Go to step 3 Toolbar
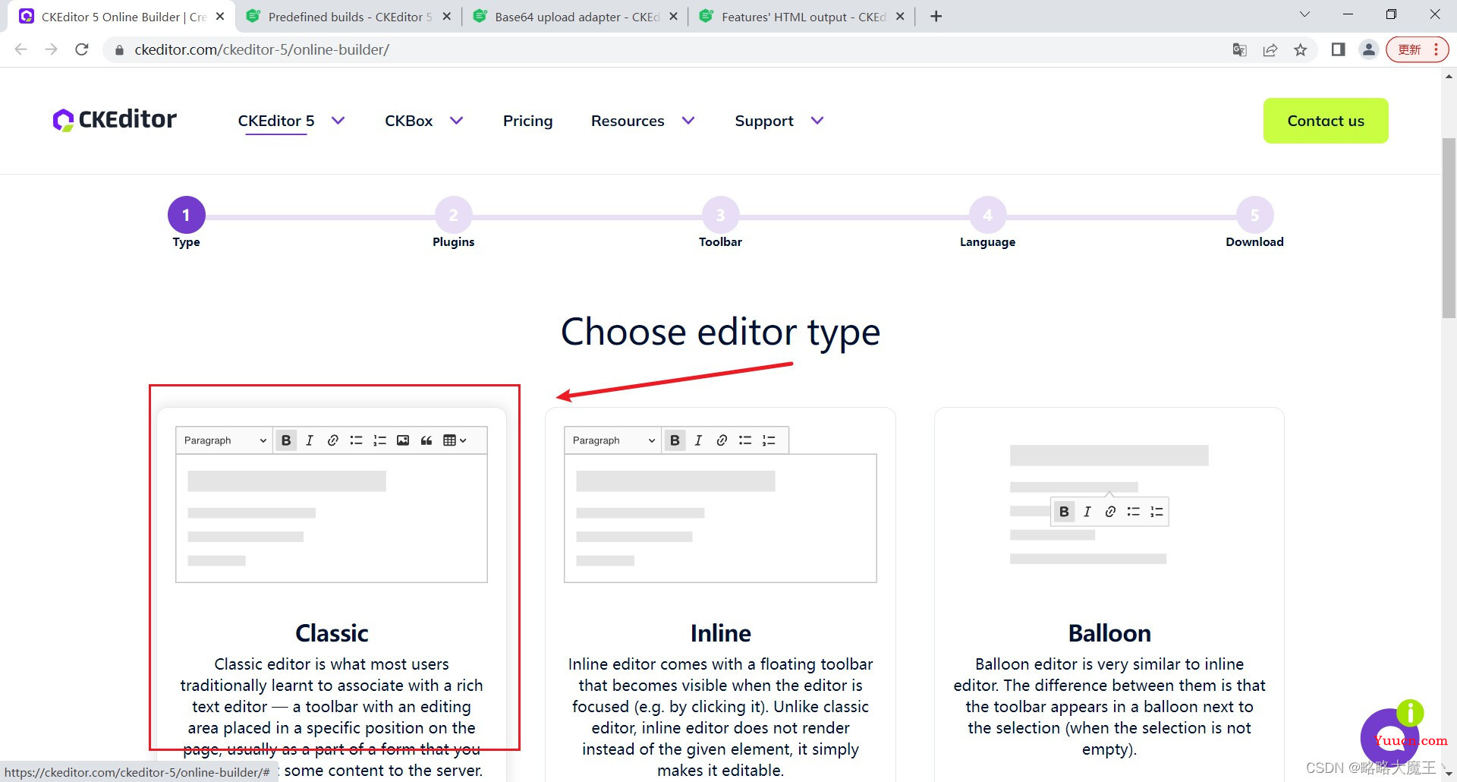Image resolution: width=1457 pixels, height=782 pixels. click(x=720, y=216)
